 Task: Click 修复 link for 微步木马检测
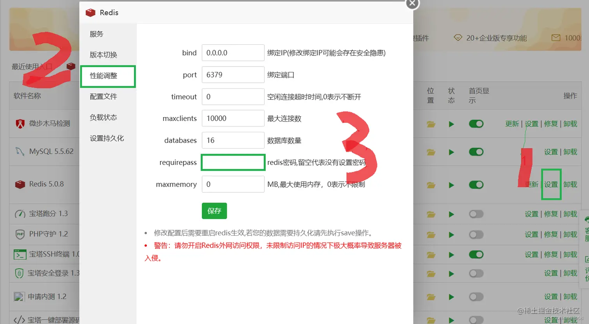tap(551, 124)
